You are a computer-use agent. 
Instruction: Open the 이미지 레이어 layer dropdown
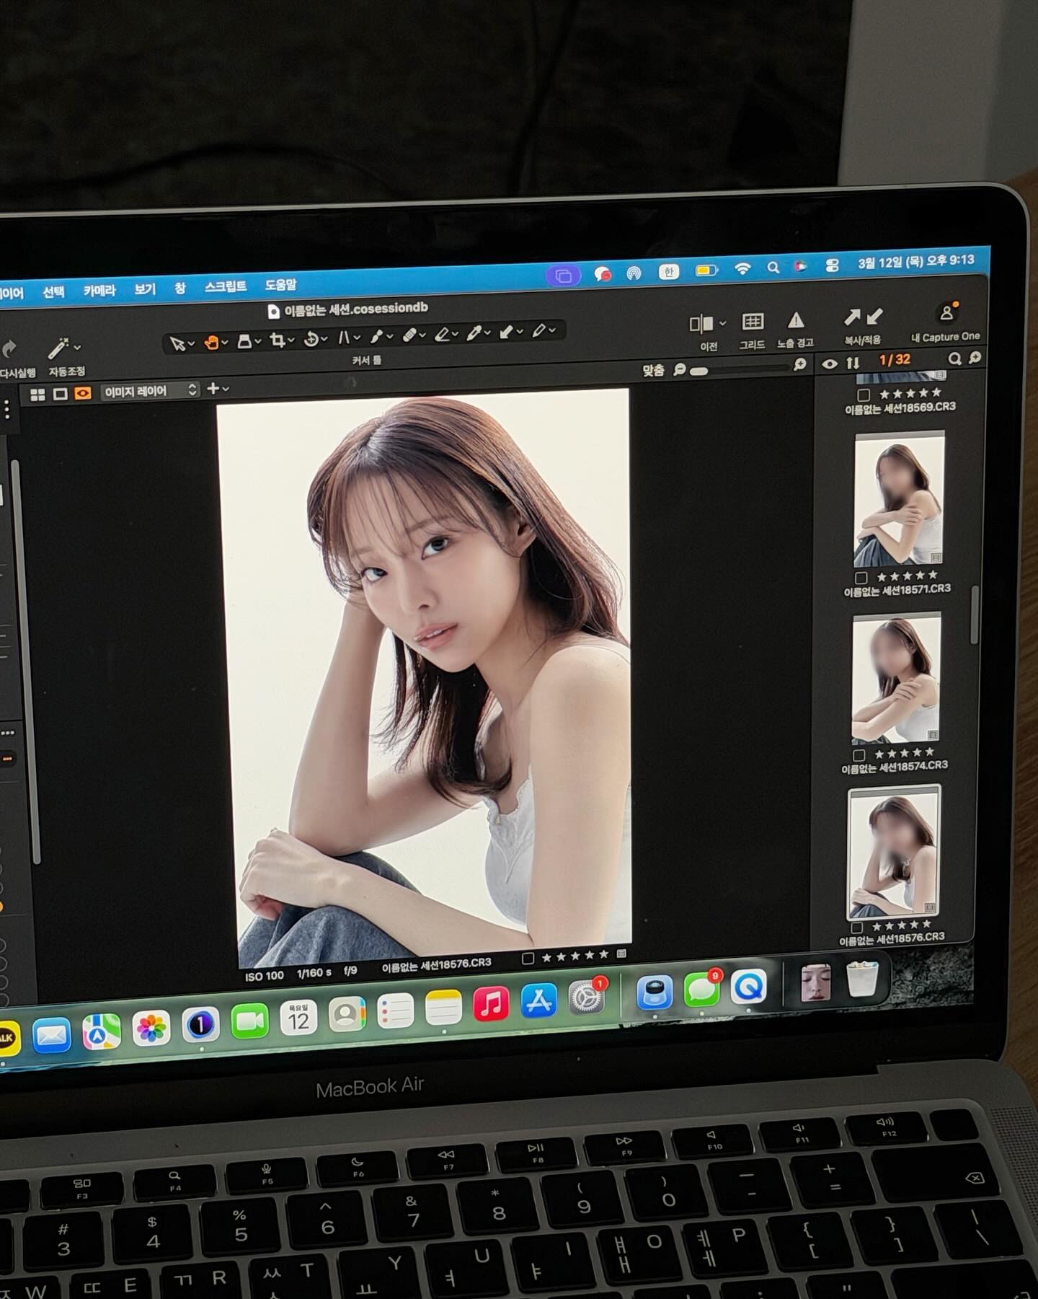[x=149, y=391]
